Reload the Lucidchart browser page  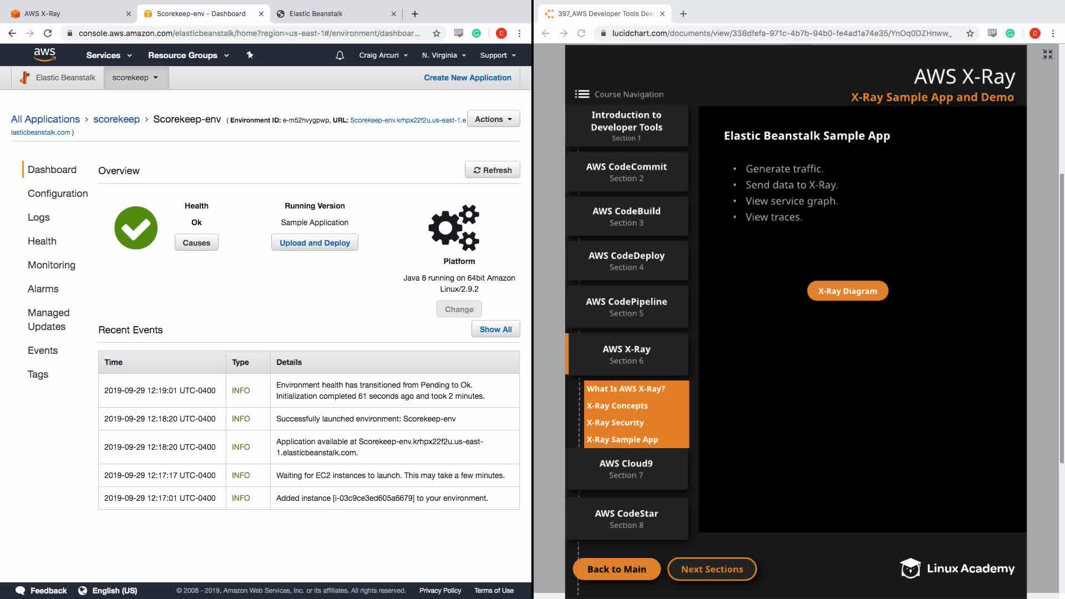click(x=581, y=33)
